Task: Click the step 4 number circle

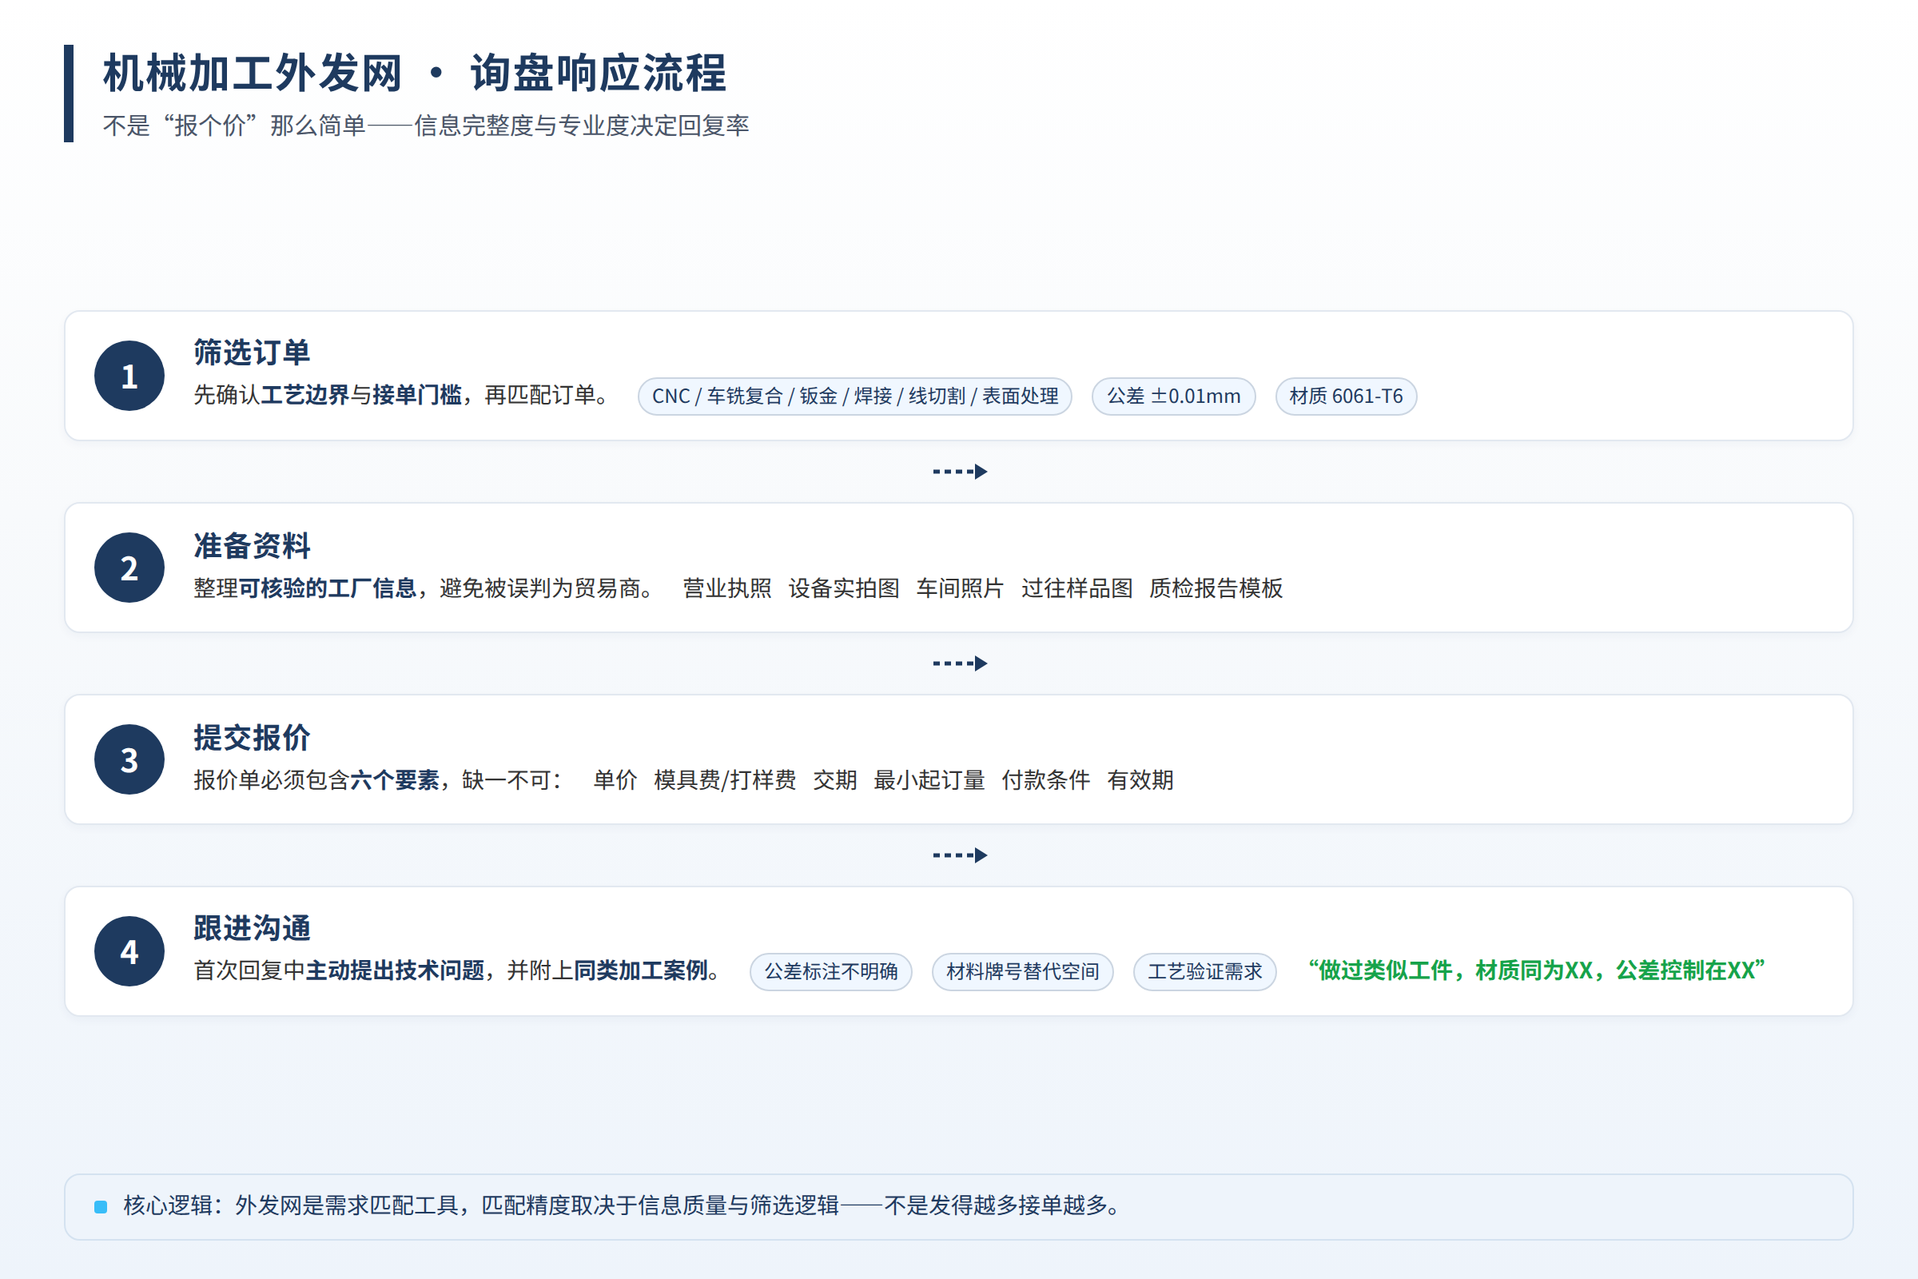Action: point(129,951)
